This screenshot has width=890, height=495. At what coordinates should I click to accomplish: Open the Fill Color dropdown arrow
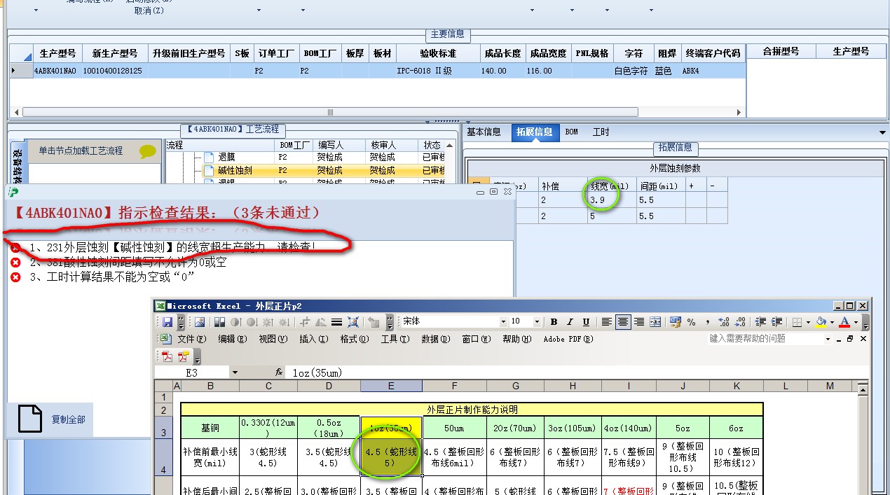[x=832, y=322]
